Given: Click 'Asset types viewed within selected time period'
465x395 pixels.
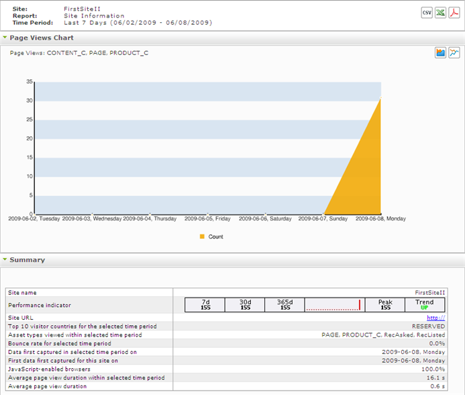Looking at the screenshot, I should click(74, 335).
